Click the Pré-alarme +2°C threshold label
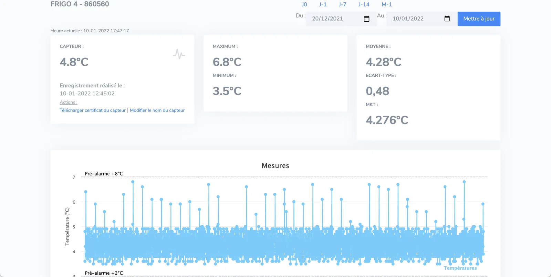Screen dimensions: 551x277 (x=104, y=273)
